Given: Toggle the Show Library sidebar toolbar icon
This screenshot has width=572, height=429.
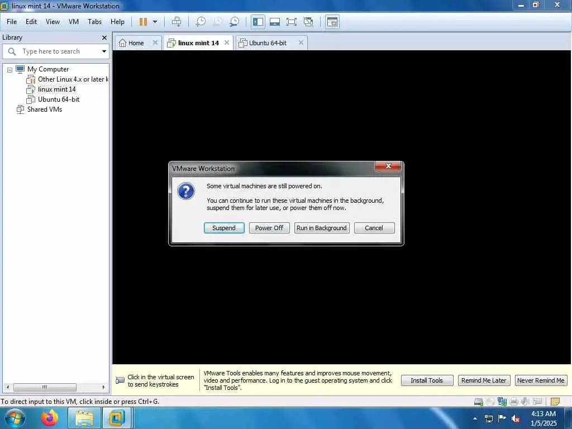Looking at the screenshot, I should pyautogui.click(x=258, y=22).
